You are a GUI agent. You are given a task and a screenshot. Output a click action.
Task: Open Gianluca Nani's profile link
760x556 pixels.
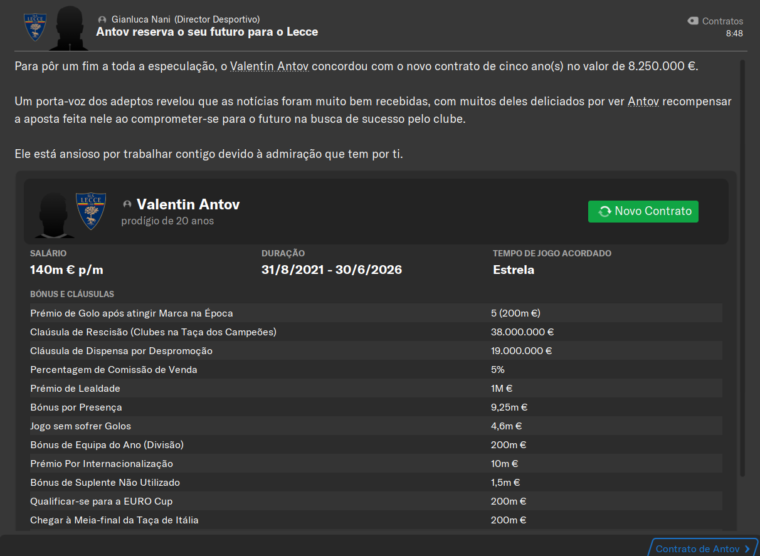coord(141,20)
